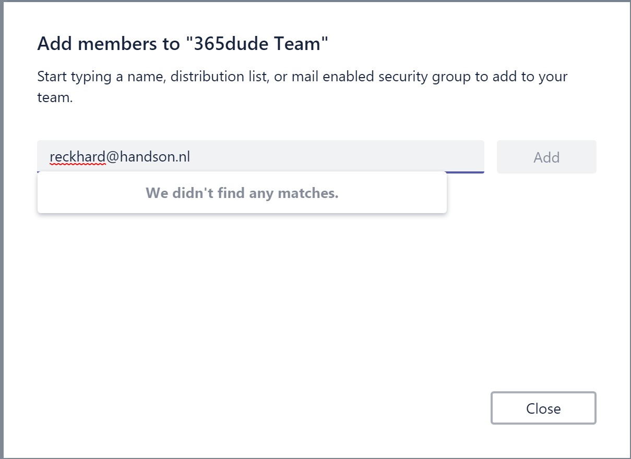Select the 'We didn't find any matches' message
This screenshot has height=459, width=631.
[x=242, y=193]
